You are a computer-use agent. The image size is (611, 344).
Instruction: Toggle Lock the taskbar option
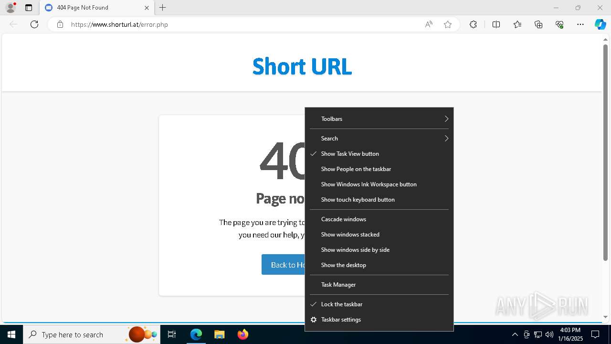[x=379, y=304]
